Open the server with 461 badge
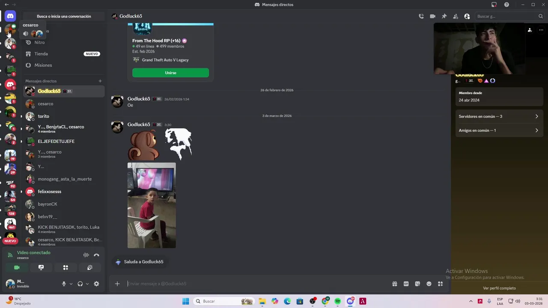The image size is (548, 308). 10,224
